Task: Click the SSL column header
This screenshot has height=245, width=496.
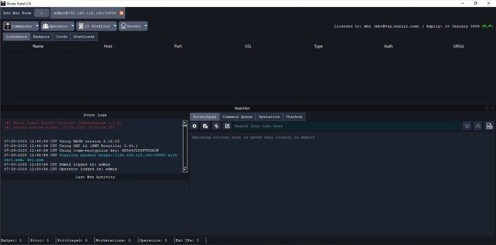Action: [248, 46]
